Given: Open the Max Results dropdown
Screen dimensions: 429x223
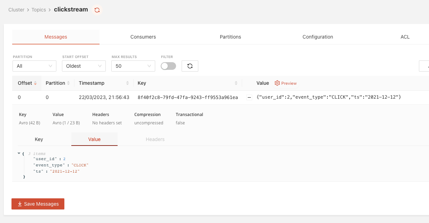Looking at the screenshot, I should [133, 66].
